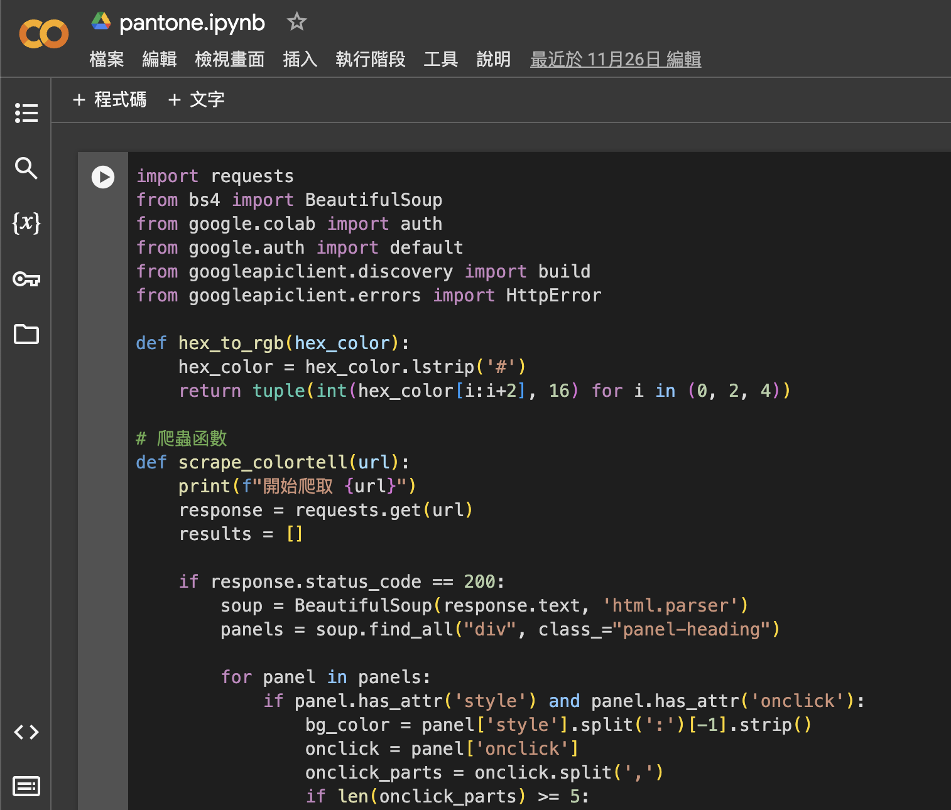Click the 'response = requests.get(url)' line
951x810 pixels.
tap(326, 510)
